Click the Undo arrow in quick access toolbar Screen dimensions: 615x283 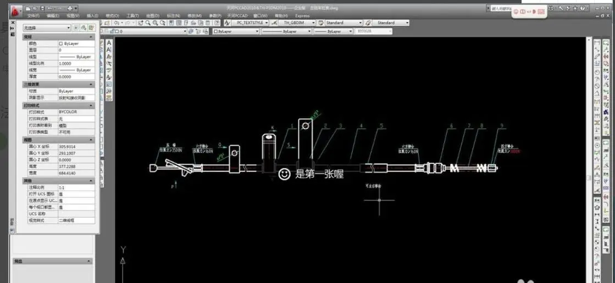coord(49,8)
